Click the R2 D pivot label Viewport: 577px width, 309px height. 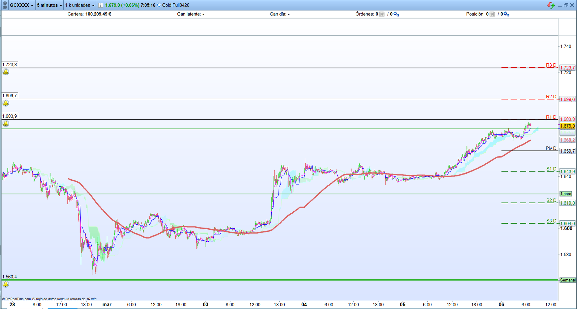click(x=551, y=97)
